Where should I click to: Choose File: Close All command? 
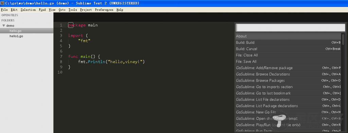[x=288, y=55]
